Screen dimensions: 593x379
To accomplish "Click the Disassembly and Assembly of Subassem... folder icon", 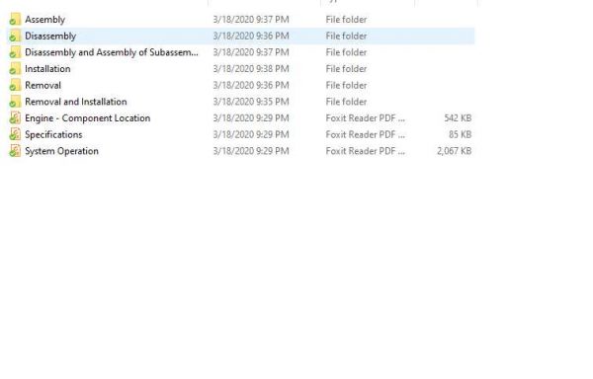I will pos(15,52).
